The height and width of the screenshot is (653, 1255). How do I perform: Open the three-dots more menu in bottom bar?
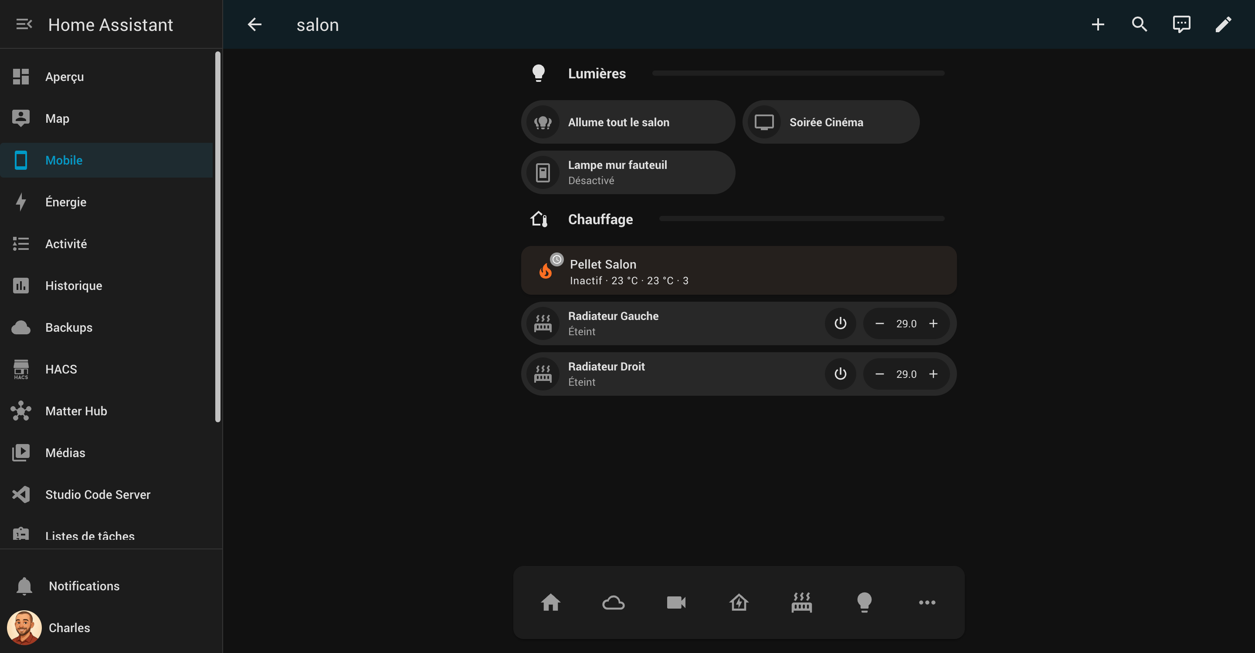coord(926,603)
